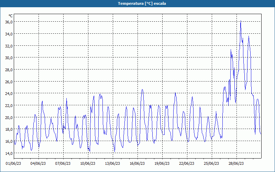Click the 14,0 y-axis value
The image size is (275, 172).
pos(9,153)
